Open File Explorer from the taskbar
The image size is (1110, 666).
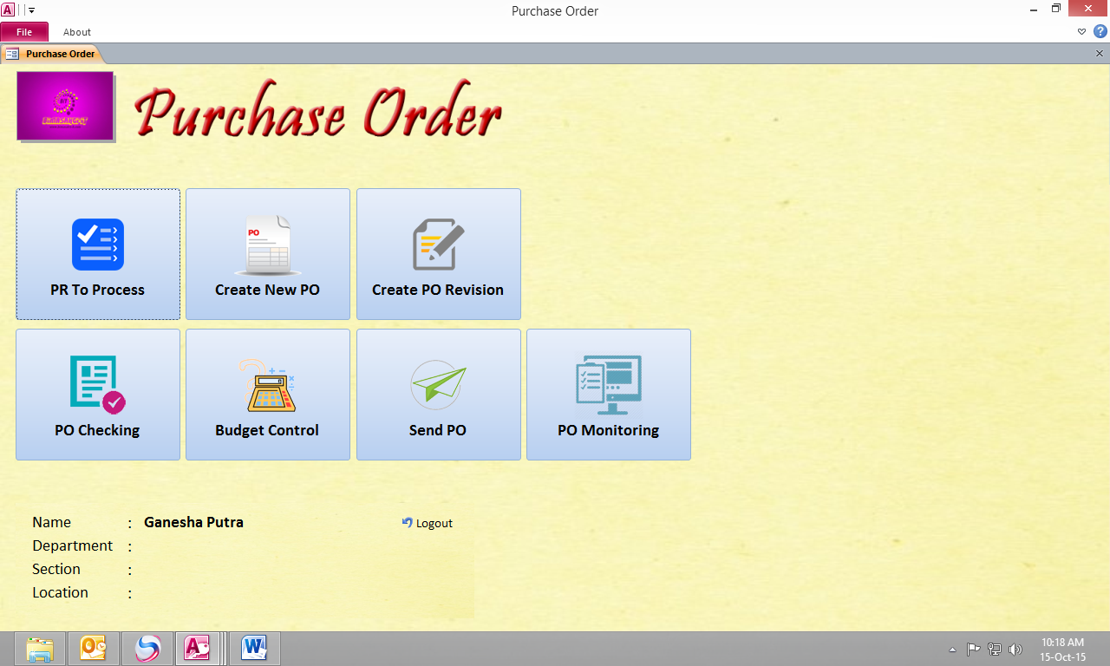(x=40, y=648)
